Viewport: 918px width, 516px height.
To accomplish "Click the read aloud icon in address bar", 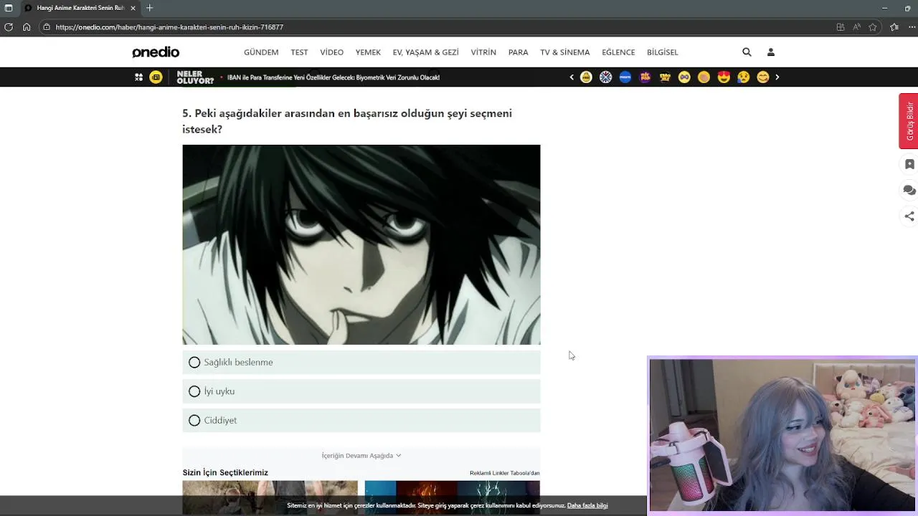I will pyautogui.click(x=857, y=27).
